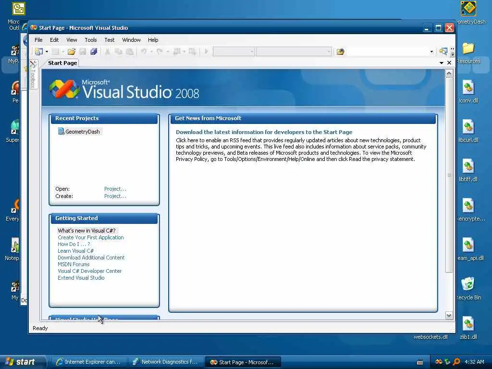Open the Solution Platforms combo box
Viewport: 492px width, 369px height.
(x=294, y=51)
